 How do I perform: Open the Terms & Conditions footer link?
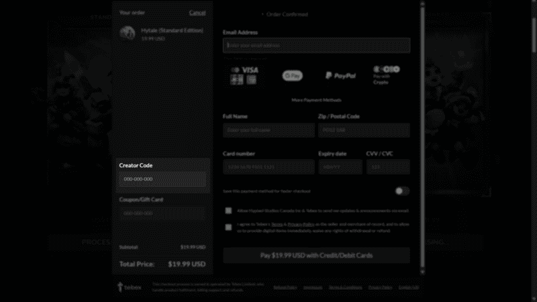[345, 288]
